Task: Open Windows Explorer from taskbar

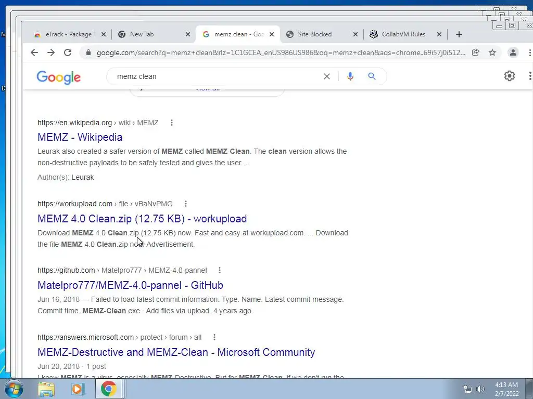Action: pos(46,389)
